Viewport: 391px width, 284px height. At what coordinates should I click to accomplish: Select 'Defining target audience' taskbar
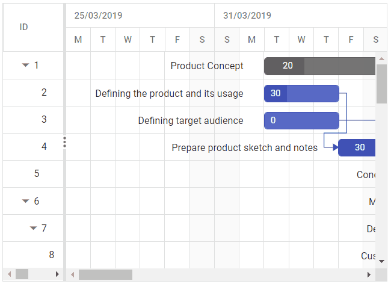click(301, 120)
